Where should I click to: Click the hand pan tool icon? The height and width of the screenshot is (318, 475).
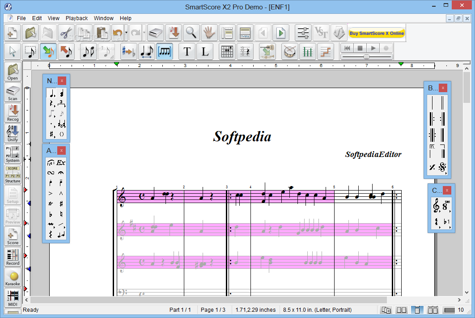pos(209,33)
